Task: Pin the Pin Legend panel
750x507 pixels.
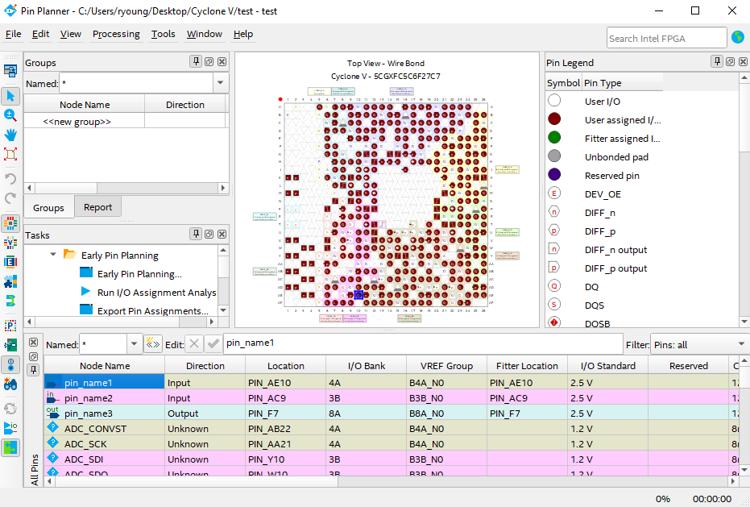Action: [716, 62]
